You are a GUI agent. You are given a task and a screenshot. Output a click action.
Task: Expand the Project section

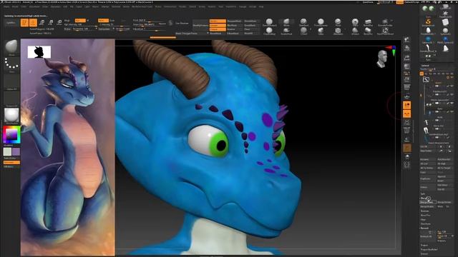pos(424,246)
